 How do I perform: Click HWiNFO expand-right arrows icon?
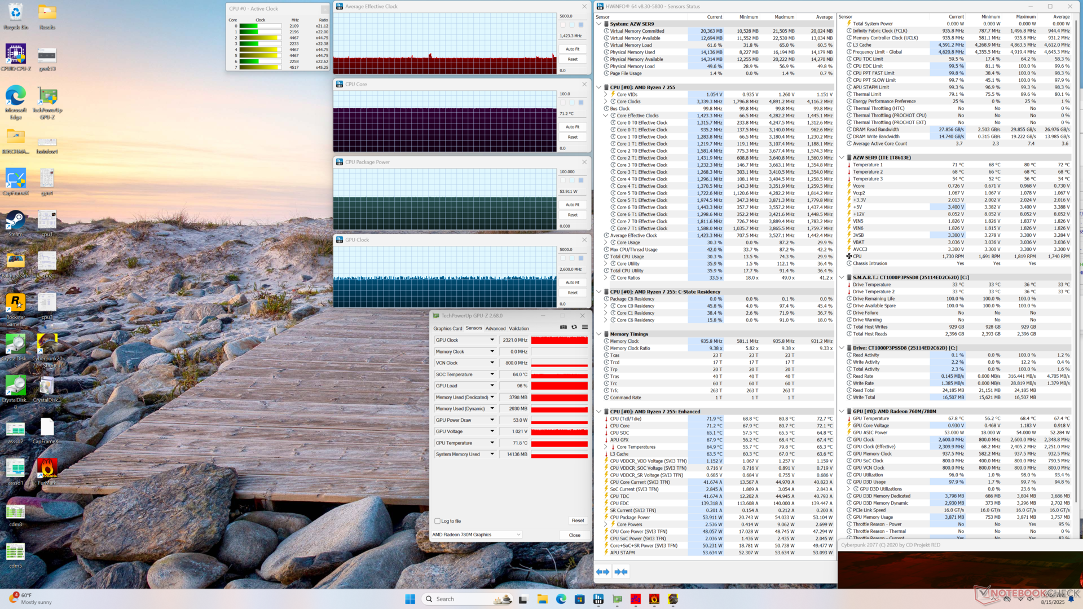point(621,572)
